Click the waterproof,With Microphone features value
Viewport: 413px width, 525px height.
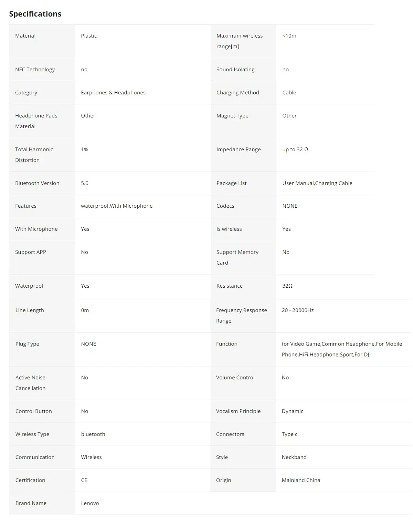(117, 206)
